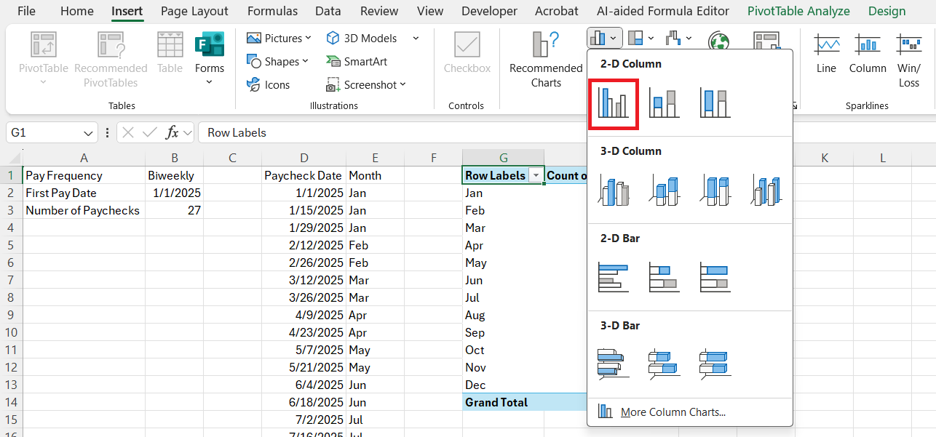Select cell B3 with value 27
This screenshot has height=437, width=936.
click(174, 210)
